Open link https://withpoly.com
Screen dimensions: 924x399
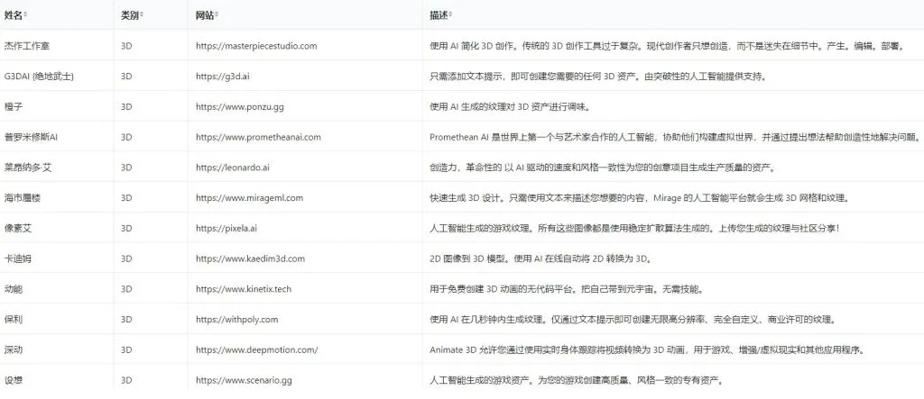(237, 320)
